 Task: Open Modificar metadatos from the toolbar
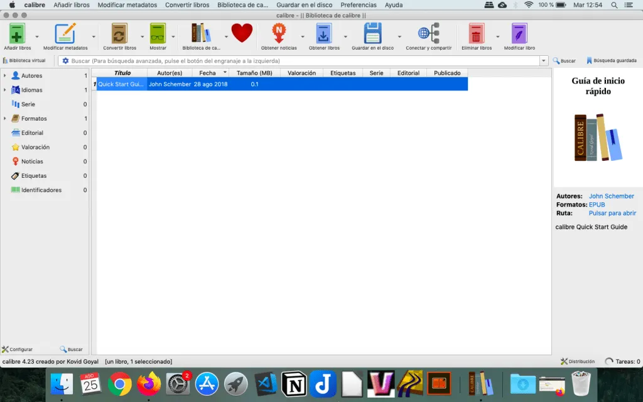click(x=65, y=34)
